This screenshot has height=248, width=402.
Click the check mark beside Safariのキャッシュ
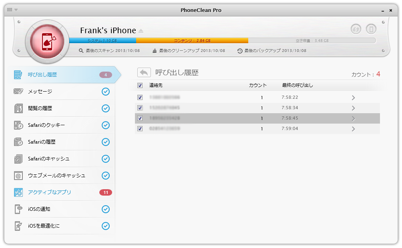coord(106,158)
